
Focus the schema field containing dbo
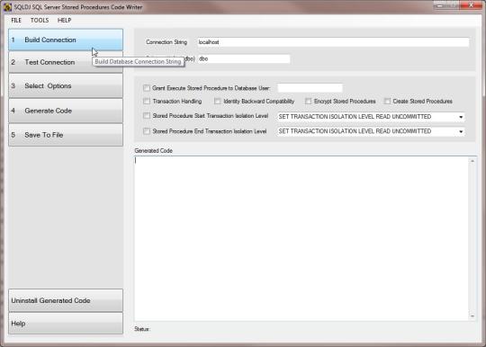[244, 58]
